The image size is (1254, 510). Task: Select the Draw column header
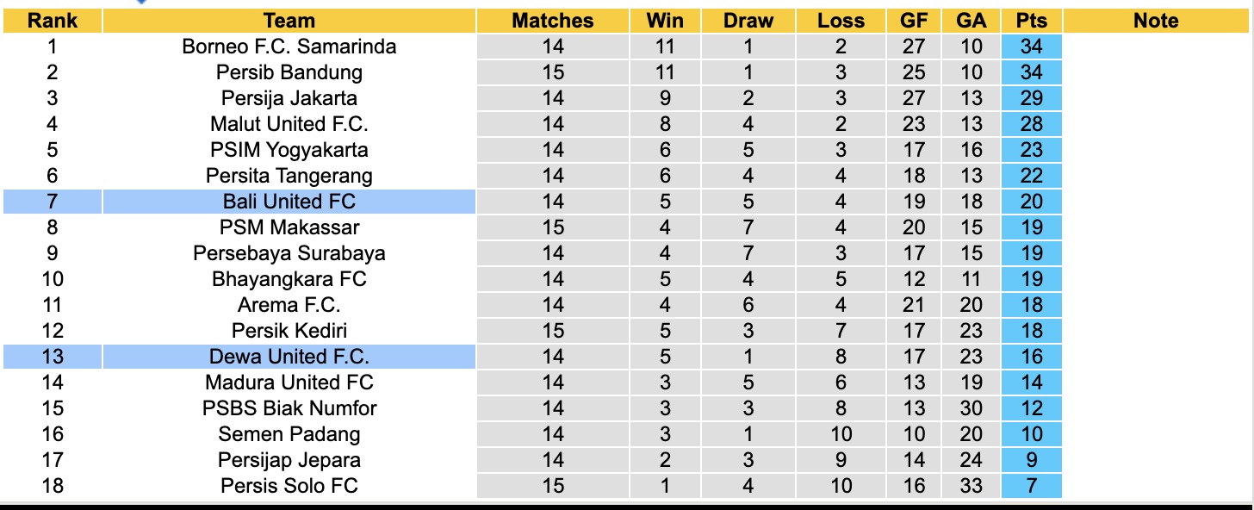(x=748, y=21)
